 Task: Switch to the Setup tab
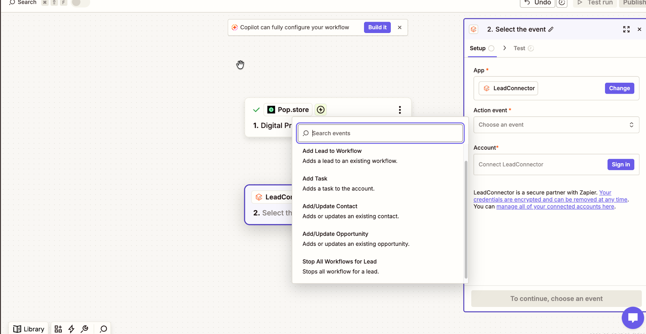(482, 48)
